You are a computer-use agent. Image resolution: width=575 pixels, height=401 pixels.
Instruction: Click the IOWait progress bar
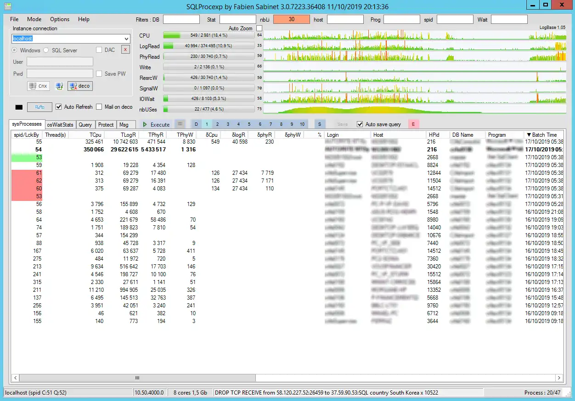click(209, 98)
